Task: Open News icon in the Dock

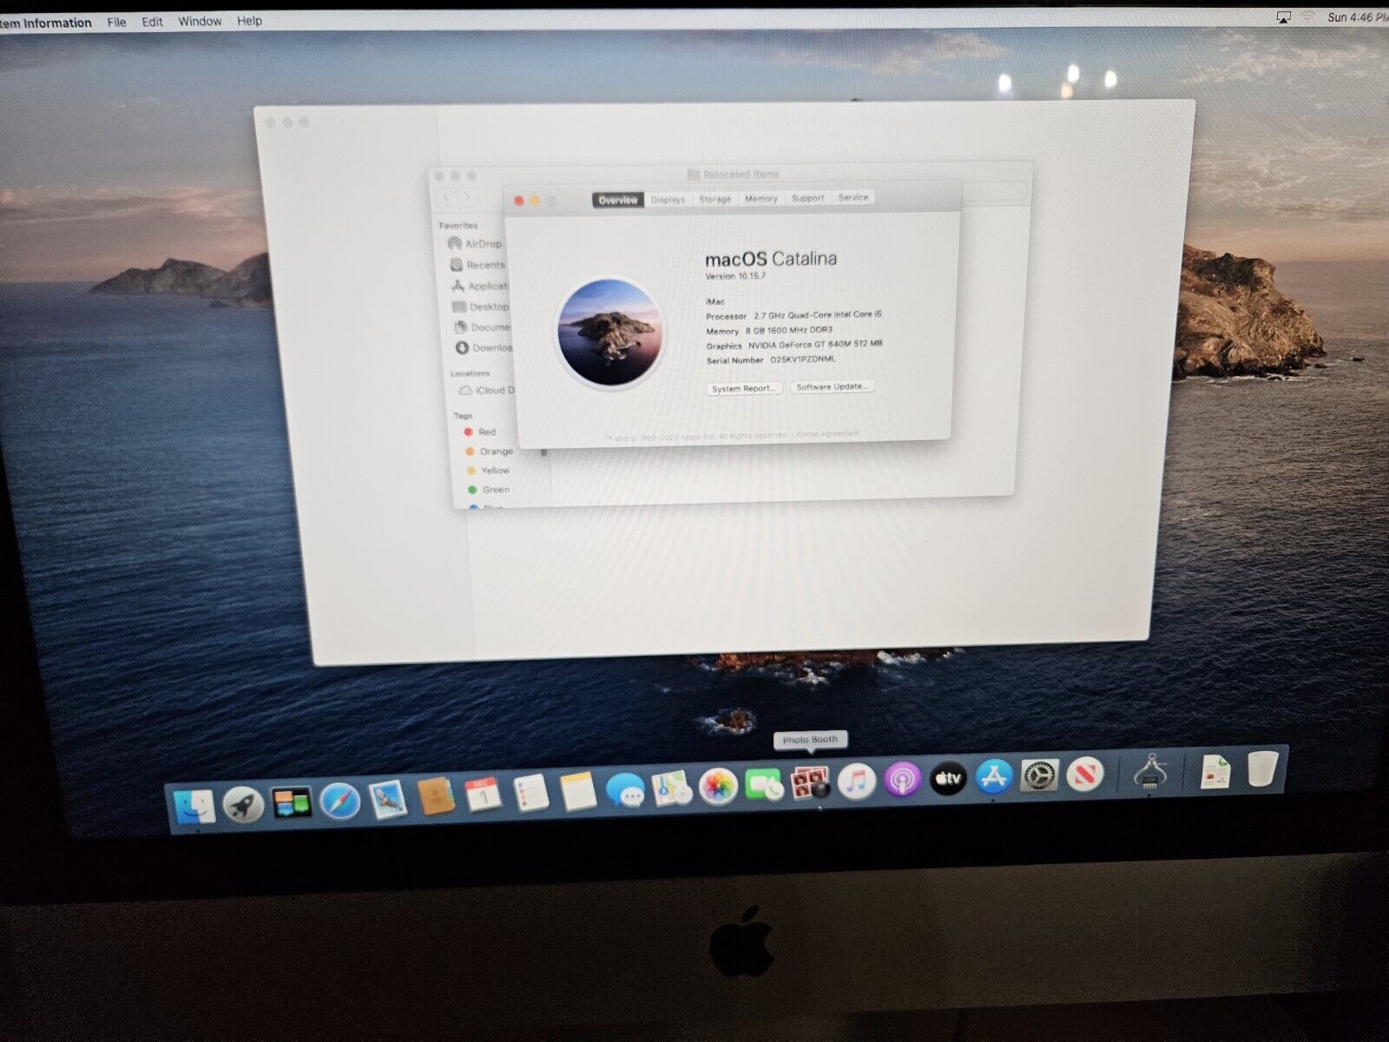Action: [x=1084, y=775]
